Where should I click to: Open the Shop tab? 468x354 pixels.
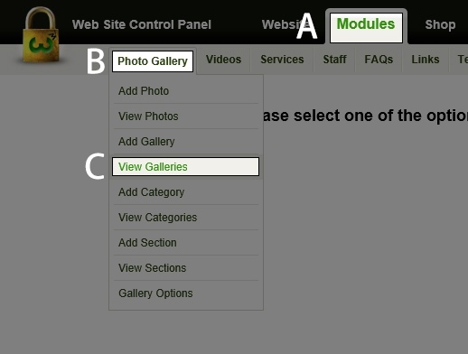tap(440, 24)
